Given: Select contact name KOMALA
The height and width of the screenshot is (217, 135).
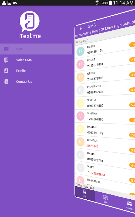Looking at the screenshot, I should point(92,140).
